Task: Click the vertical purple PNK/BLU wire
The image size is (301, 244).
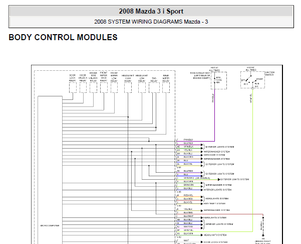Action: pos(215,115)
